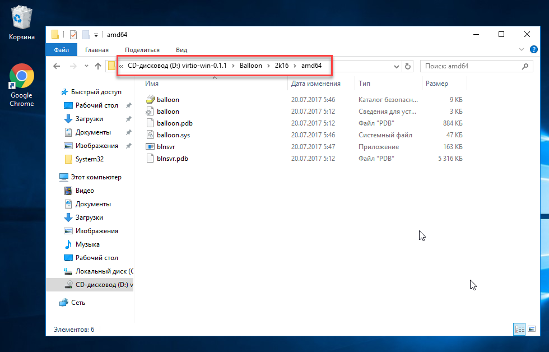This screenshot has width=549, height=352.
Task: Open the recent locations dropdown arrow
Action: click(86, 66)
